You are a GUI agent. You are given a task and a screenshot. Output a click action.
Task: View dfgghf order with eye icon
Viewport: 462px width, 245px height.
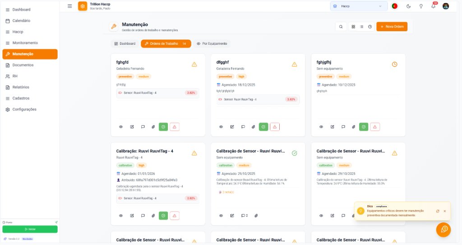click(x=221, y=127)
